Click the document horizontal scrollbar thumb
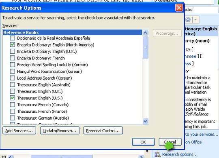 click(62, 157)
